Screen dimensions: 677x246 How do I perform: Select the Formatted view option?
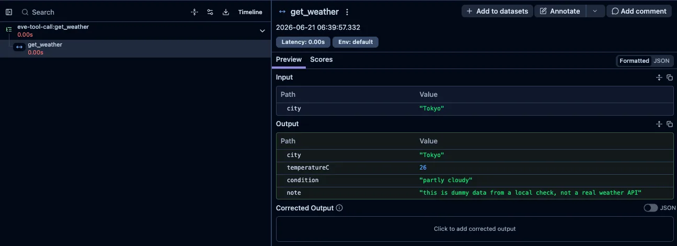634,61
